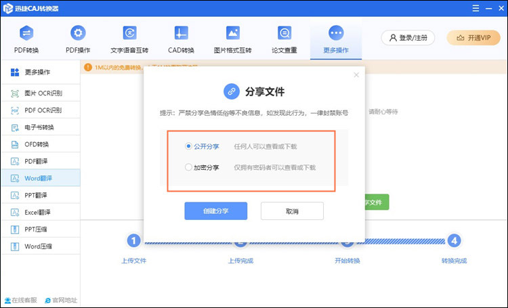
Task: Select PPT翻译 in sidebar
Action: [x=40, y=196]
